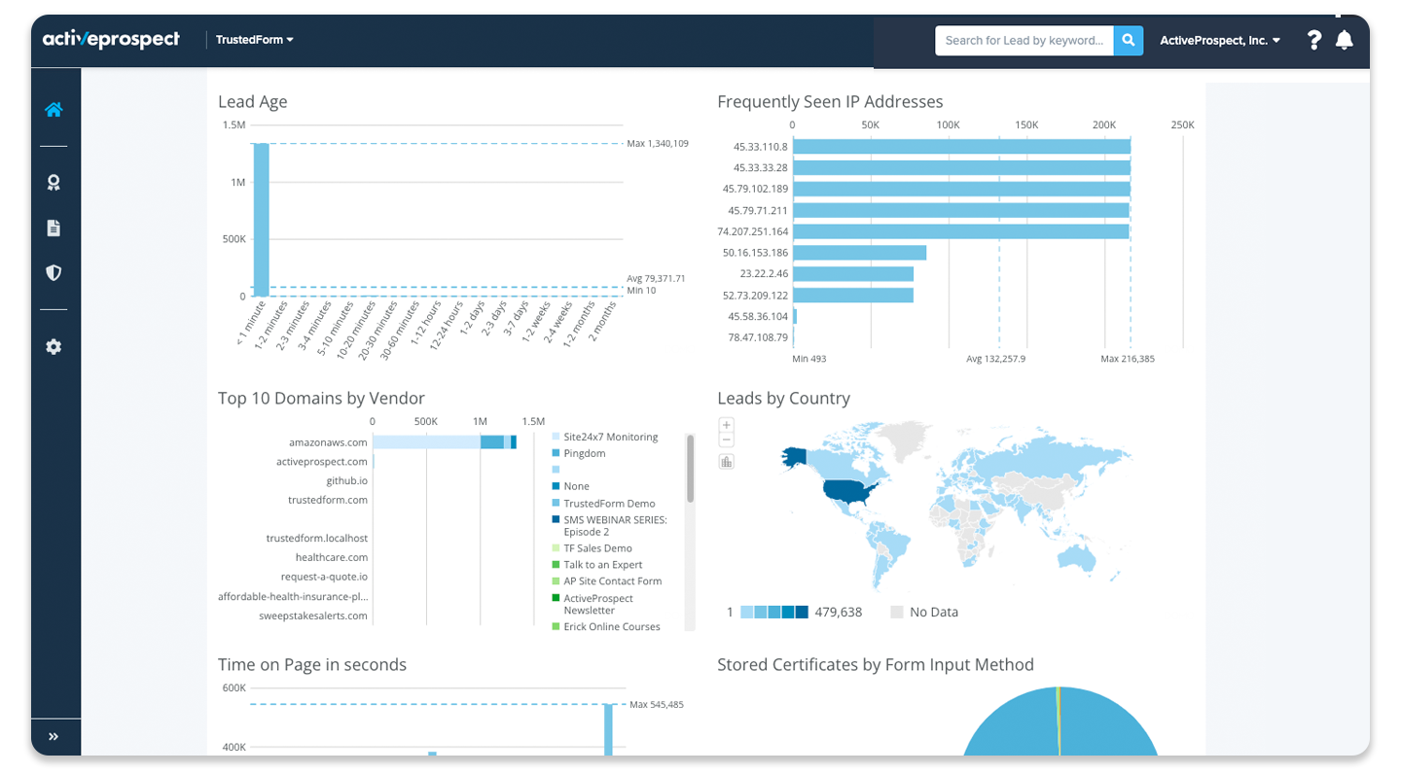Open the TrustedForm product dropdown
Image resolution: width=1401 pixels, height=774 pixels.
click(255, 40)
